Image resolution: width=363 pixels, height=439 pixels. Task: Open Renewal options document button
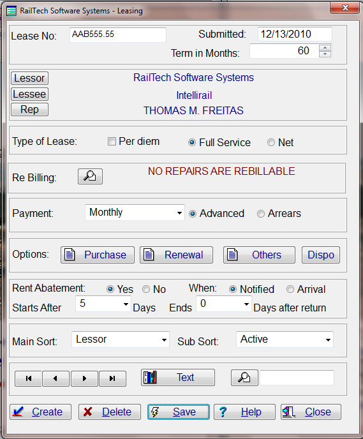[x=176, y=255]
